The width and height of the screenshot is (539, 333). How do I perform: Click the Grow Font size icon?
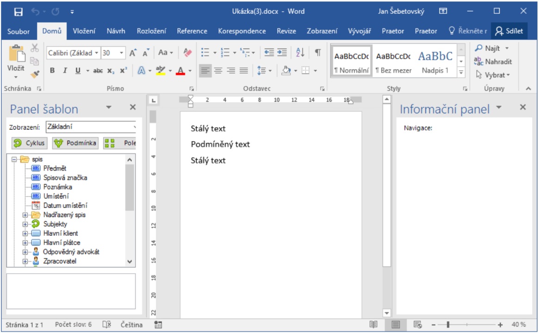[x=133, y=53]
